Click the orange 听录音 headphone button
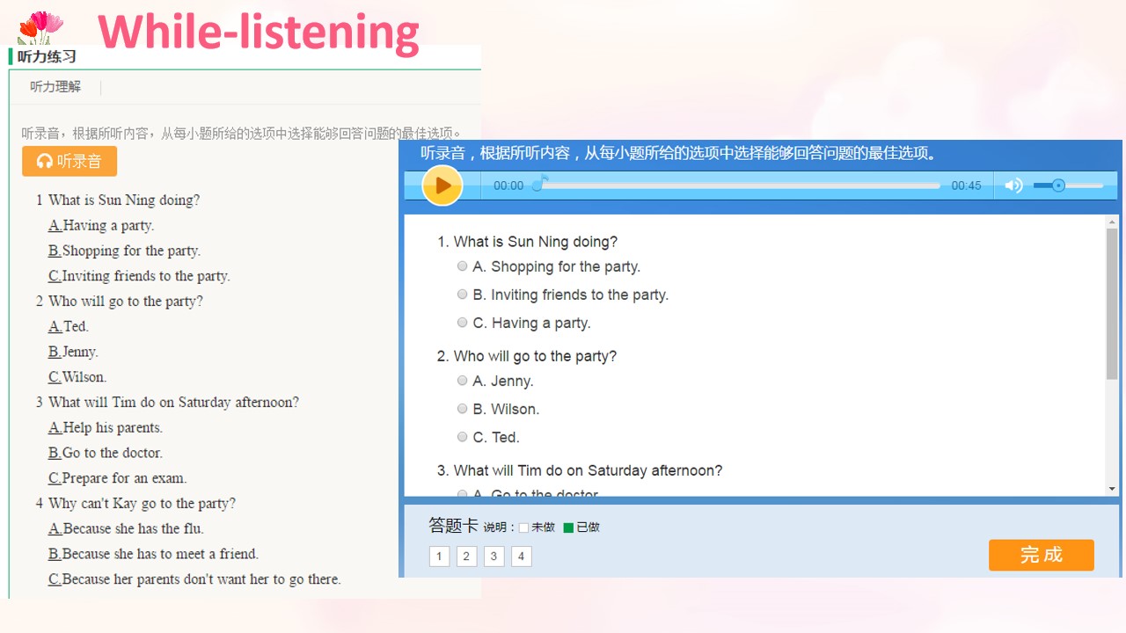Viewport: 1126px width, 633px height. tap(69, 161)
